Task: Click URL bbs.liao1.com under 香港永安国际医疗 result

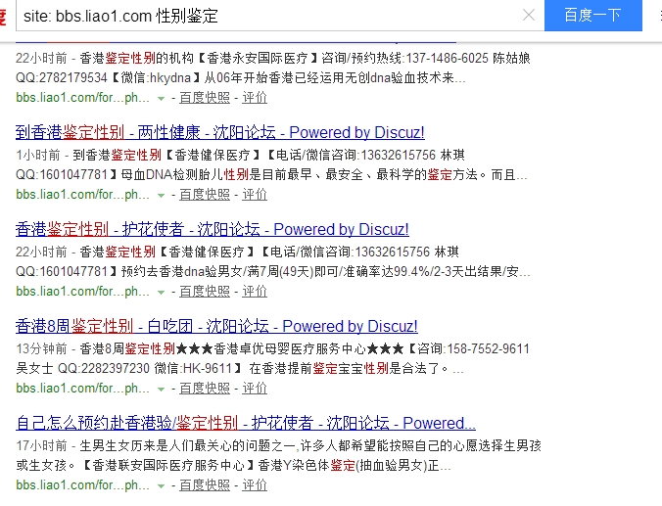Action: click(82, 98)
